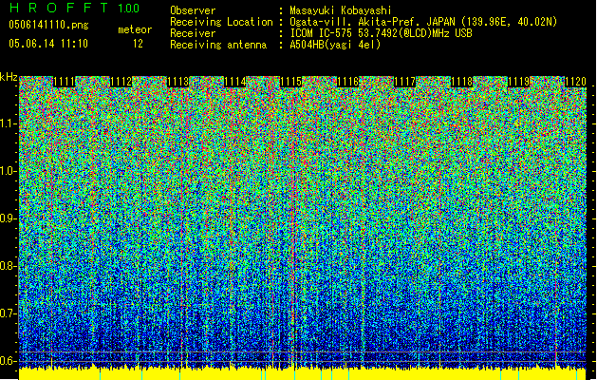Click the ICOM IC-575 53.7492 MHz receiver text
The width and height of the screenshot is (597, 380).
coord(381,33)
